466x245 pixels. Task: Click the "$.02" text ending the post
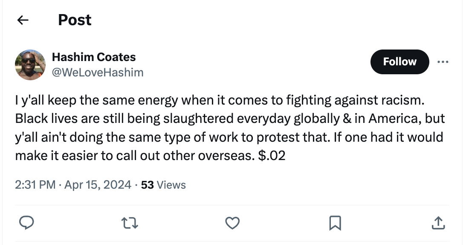tap(272, 156)
